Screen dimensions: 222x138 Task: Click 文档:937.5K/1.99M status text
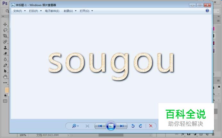[x=47, y=135]
